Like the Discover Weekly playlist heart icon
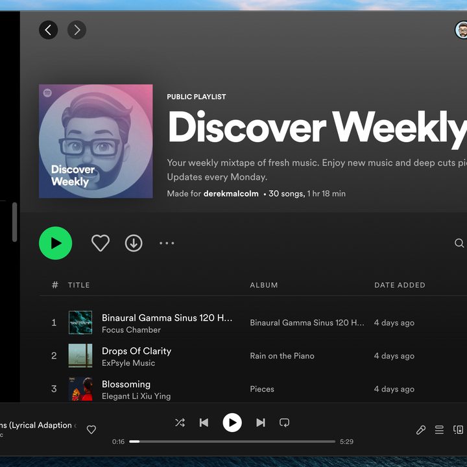Image resolution: width=467 pixels, height=467 pixels. tap(101, 243)
